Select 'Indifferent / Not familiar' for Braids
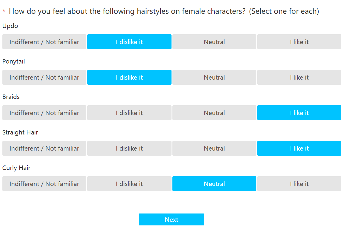 point(44,113)
